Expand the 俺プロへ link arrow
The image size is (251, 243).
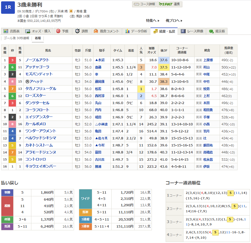(182, 21)
